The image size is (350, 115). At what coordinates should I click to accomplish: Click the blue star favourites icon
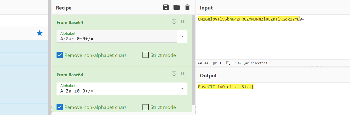click(40, 33)
